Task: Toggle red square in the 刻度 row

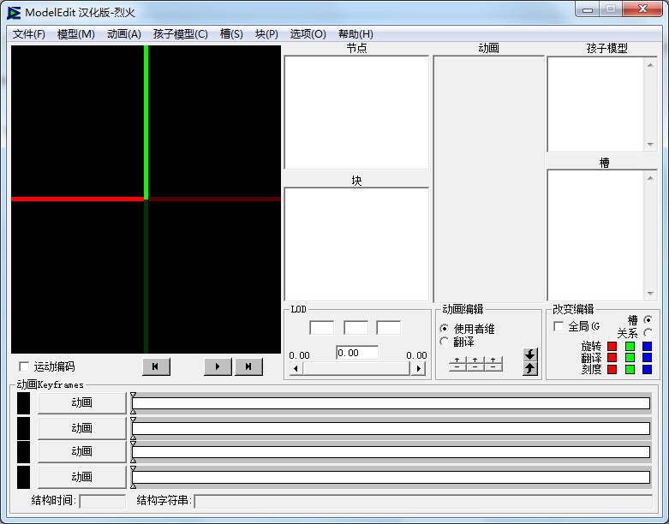Action: point(612,369)
